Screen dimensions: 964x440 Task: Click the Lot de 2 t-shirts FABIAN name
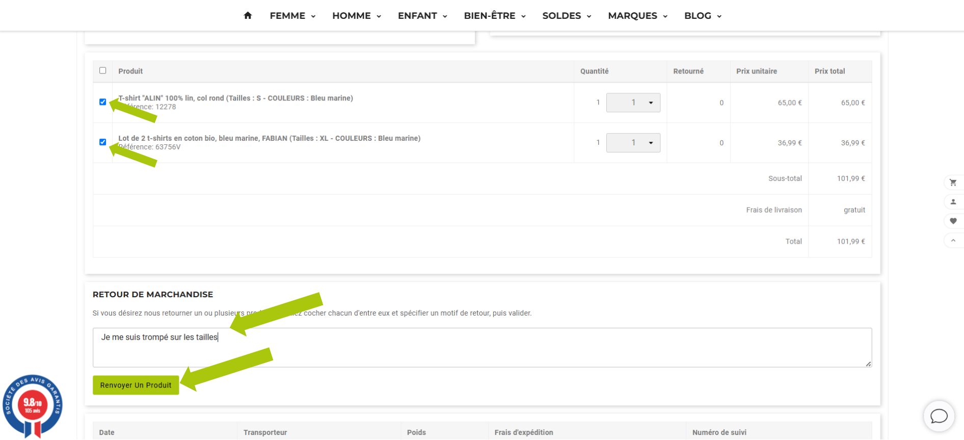[x=269, y=138]
